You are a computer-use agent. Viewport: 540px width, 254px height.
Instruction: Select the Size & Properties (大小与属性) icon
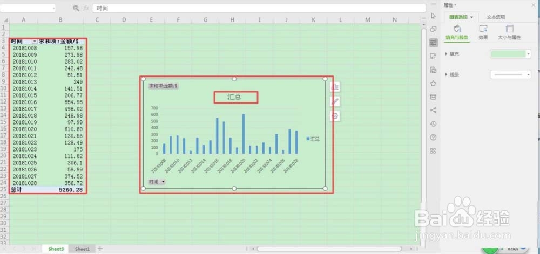click(x=509, y=29)
